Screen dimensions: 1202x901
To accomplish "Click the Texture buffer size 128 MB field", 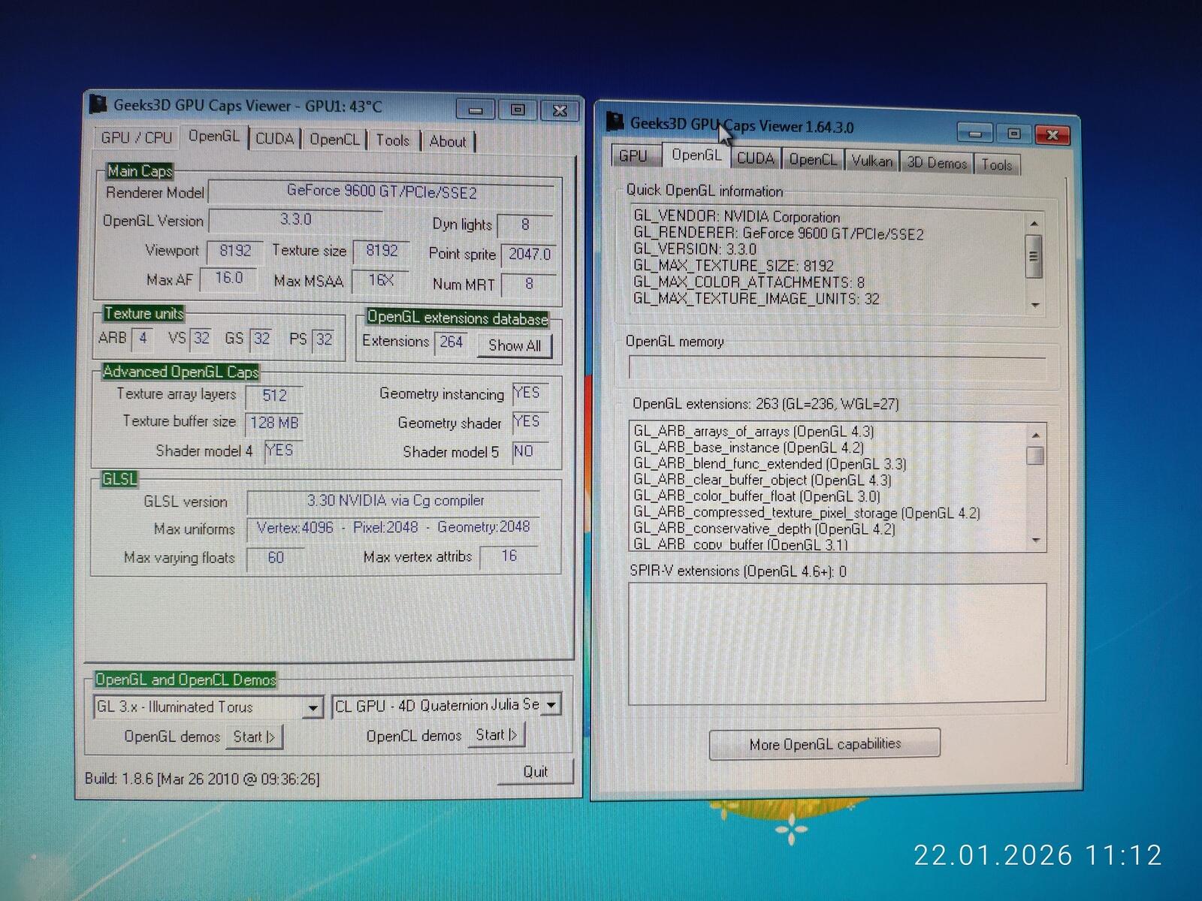I will (x=273, y=423).
